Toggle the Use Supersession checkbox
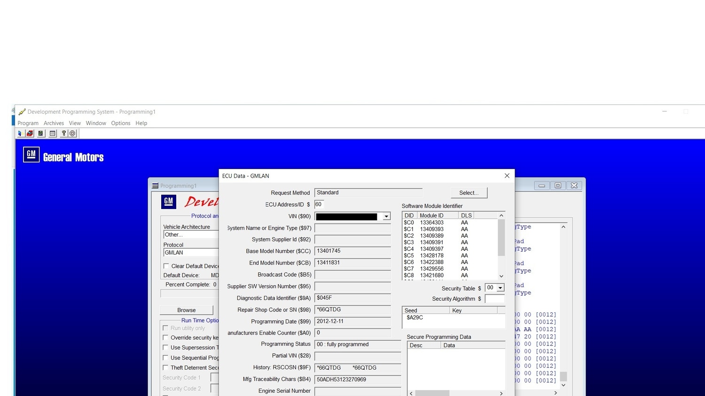705x396 pixels. click(165, 348)
